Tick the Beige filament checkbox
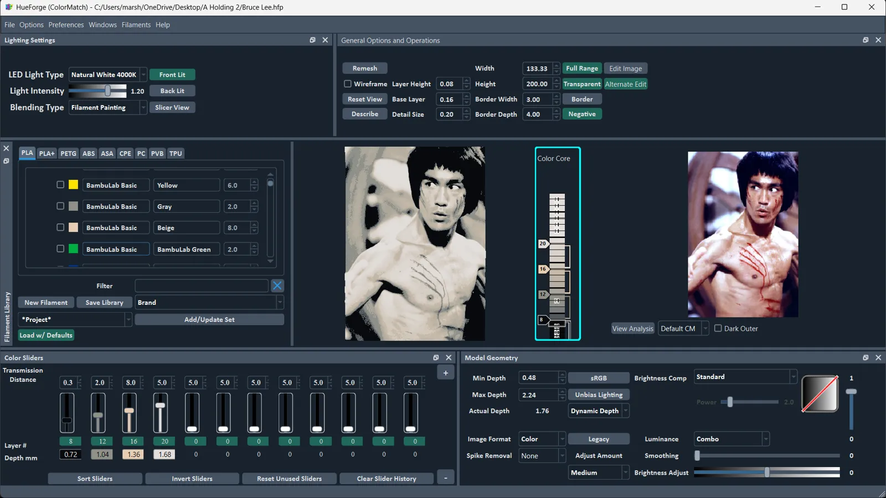886x498 pixels. (x=60, y=227)
